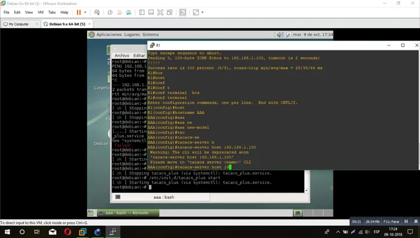Click the People icon in taskbar
This screenshot has height=238, width=420.
[x=327, y=232]
